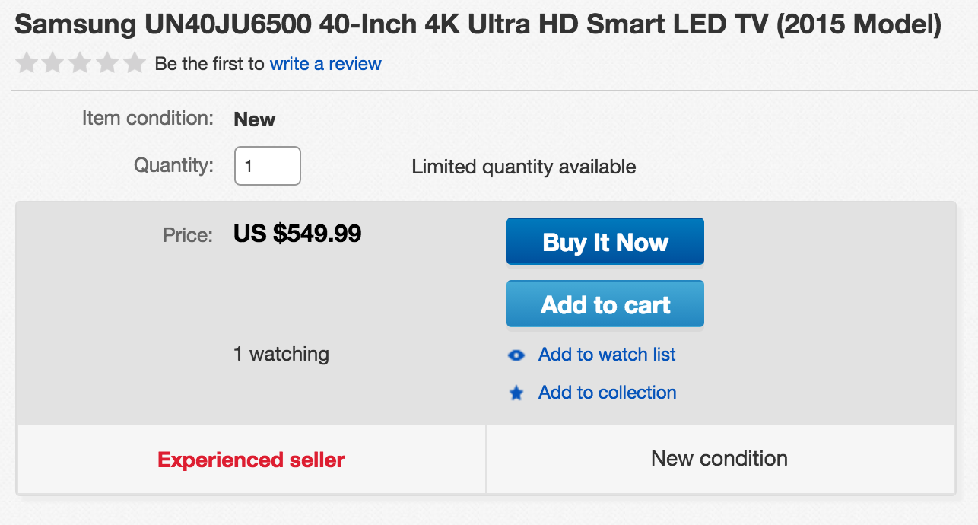978x525 pixels.
Task: Select the third rating star
Action: 80,63
